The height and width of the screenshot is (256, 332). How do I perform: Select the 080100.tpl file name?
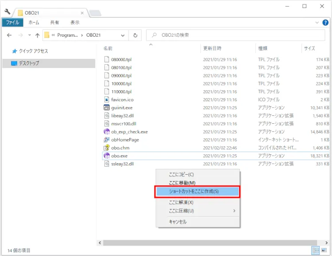(121, 68)
